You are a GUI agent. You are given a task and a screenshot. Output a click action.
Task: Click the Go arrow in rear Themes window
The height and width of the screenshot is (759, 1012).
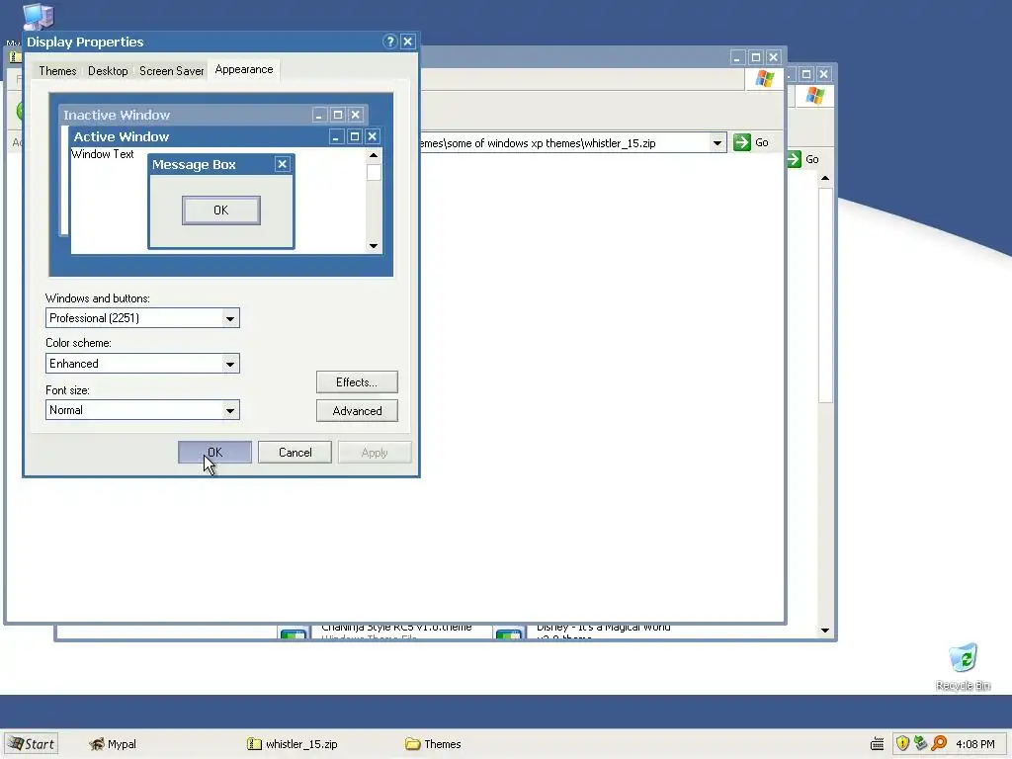pos(794,159)
